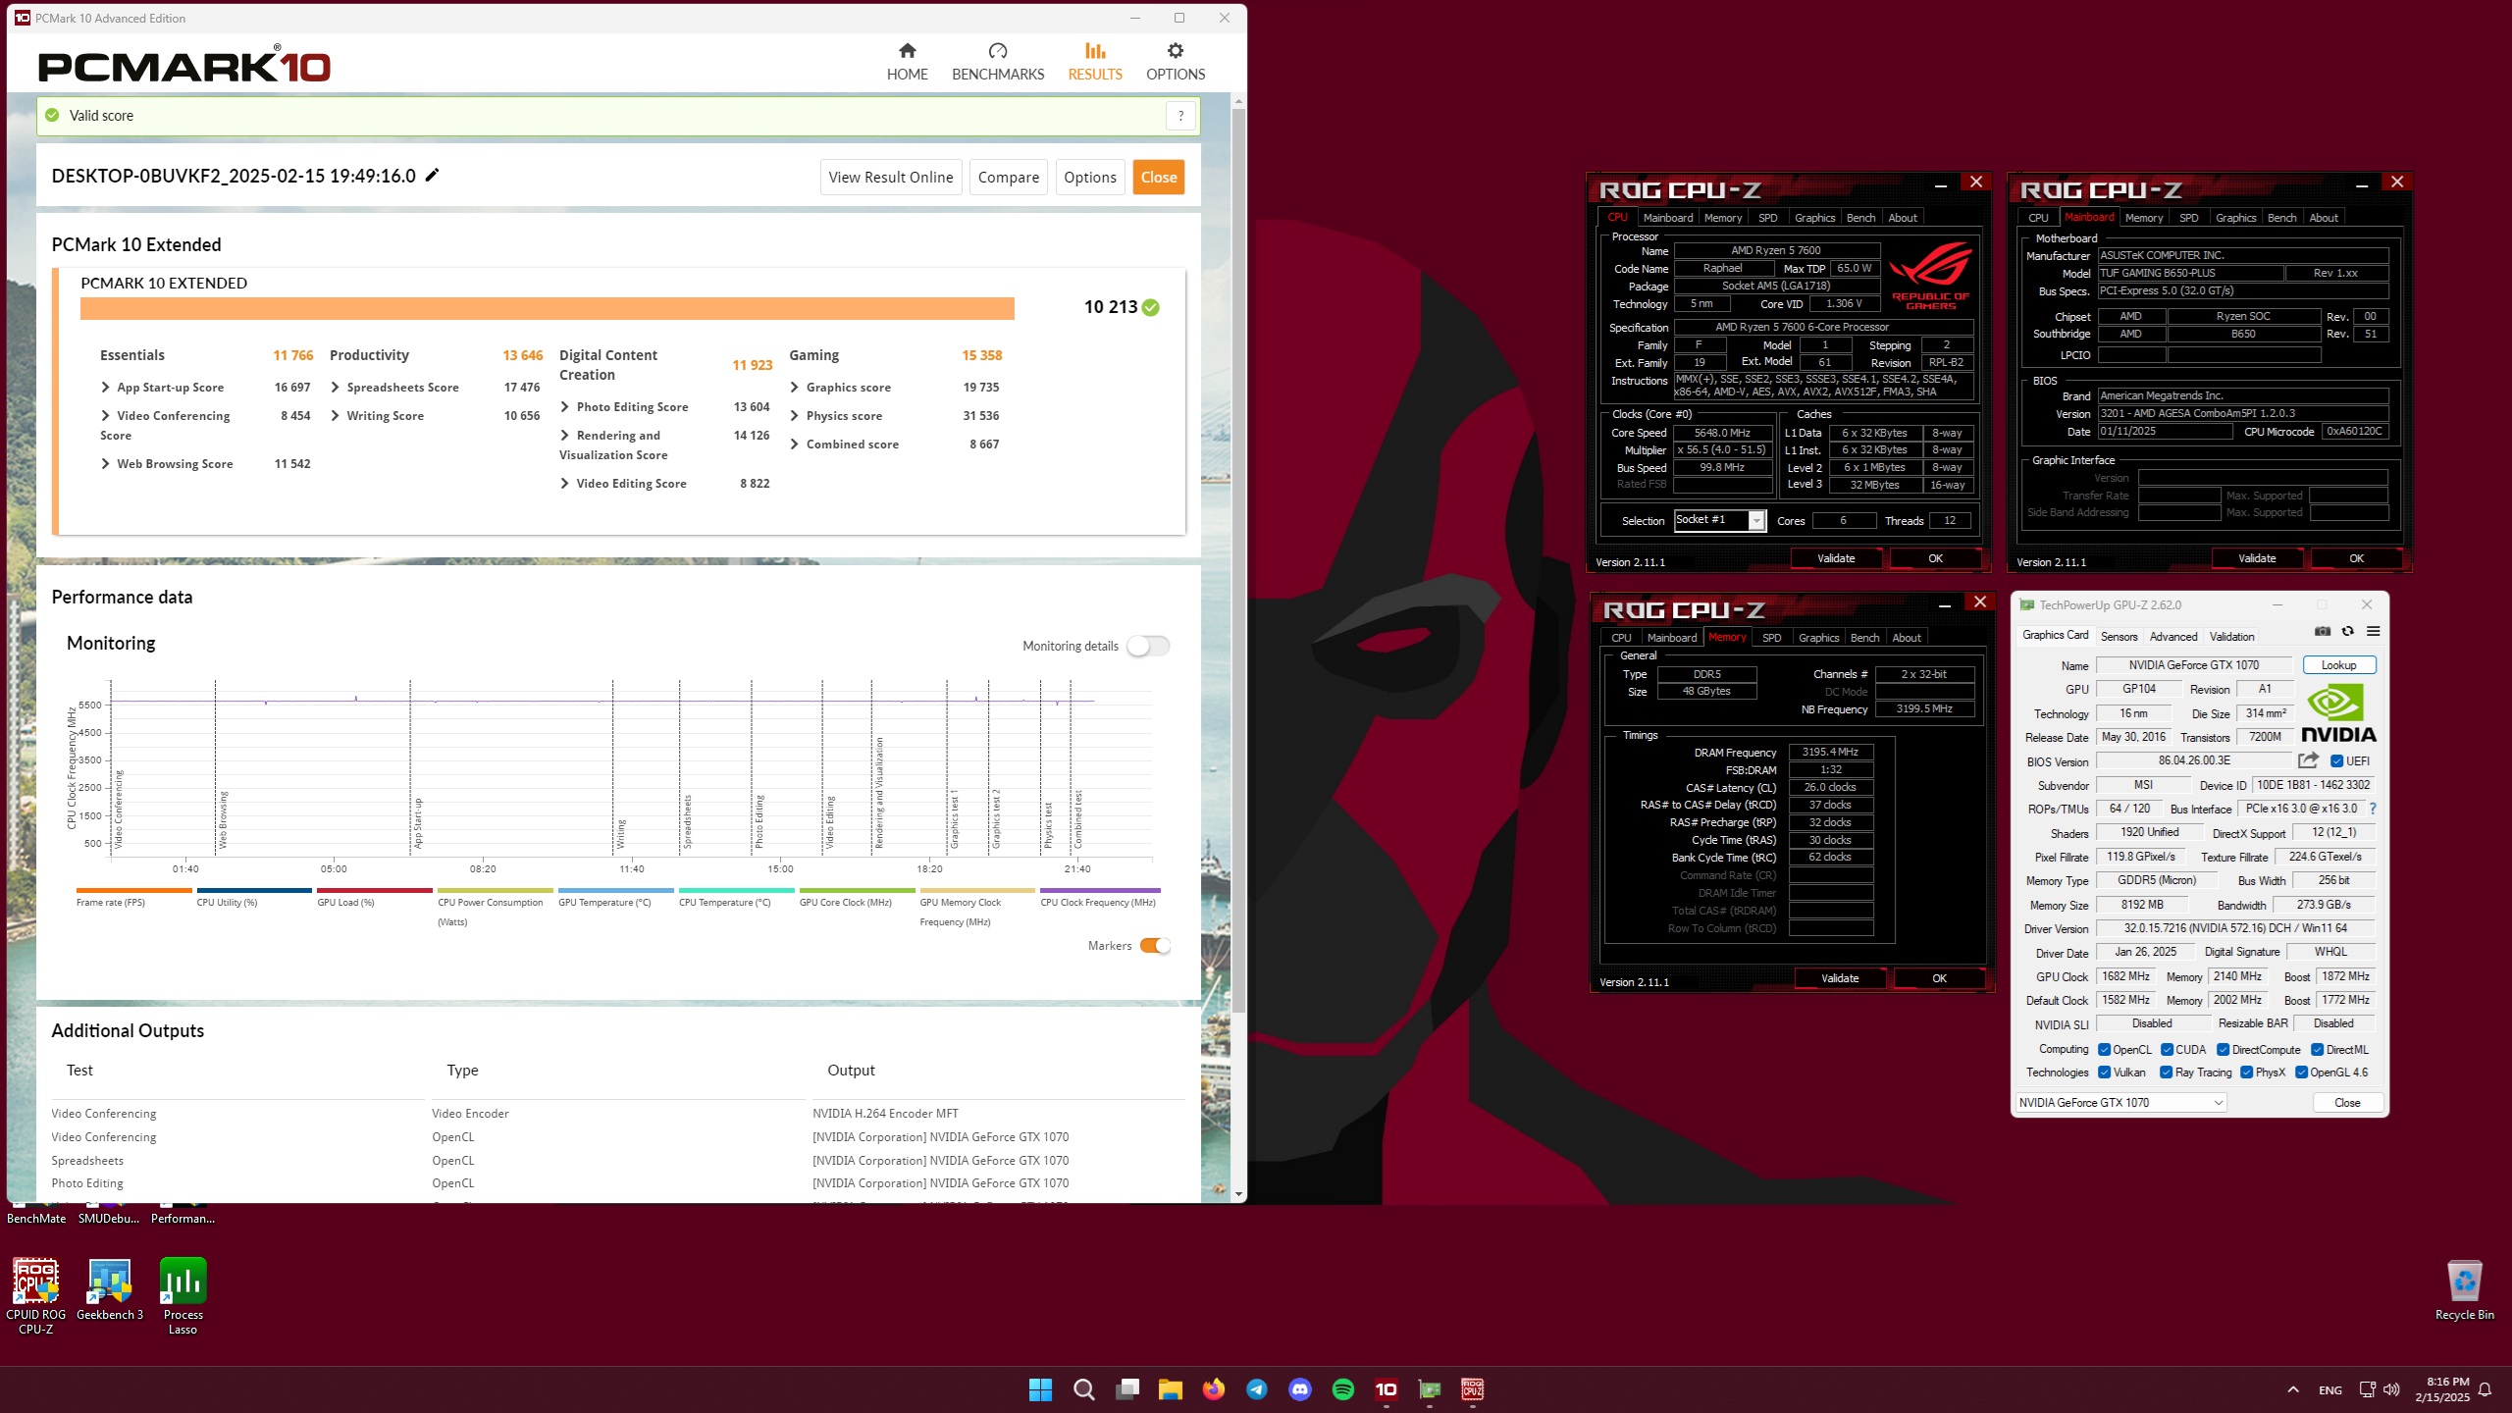Toggle the Vulkan checkbox in GPU-Z

pyautogui.click(x=2104, y=1073)
